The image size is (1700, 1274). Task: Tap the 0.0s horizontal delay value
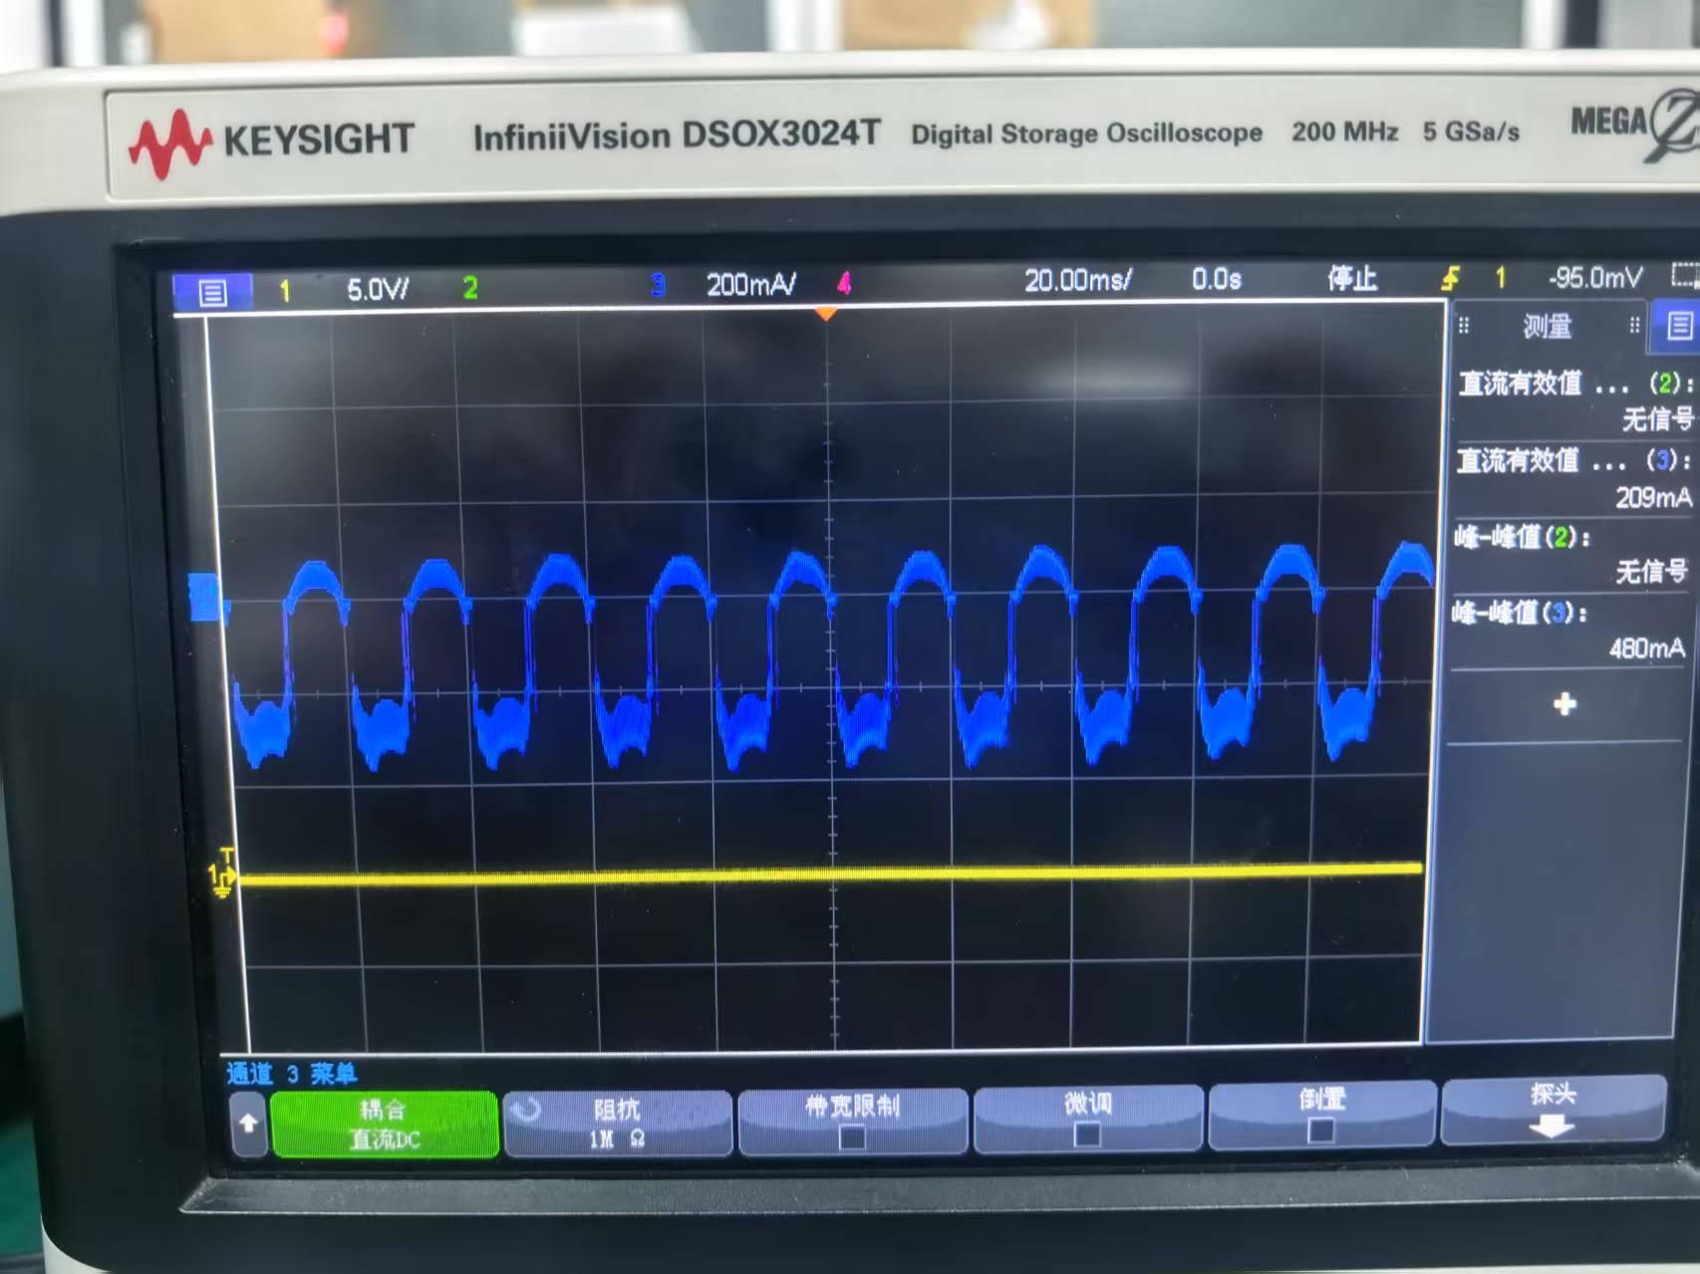point(1217,279)
